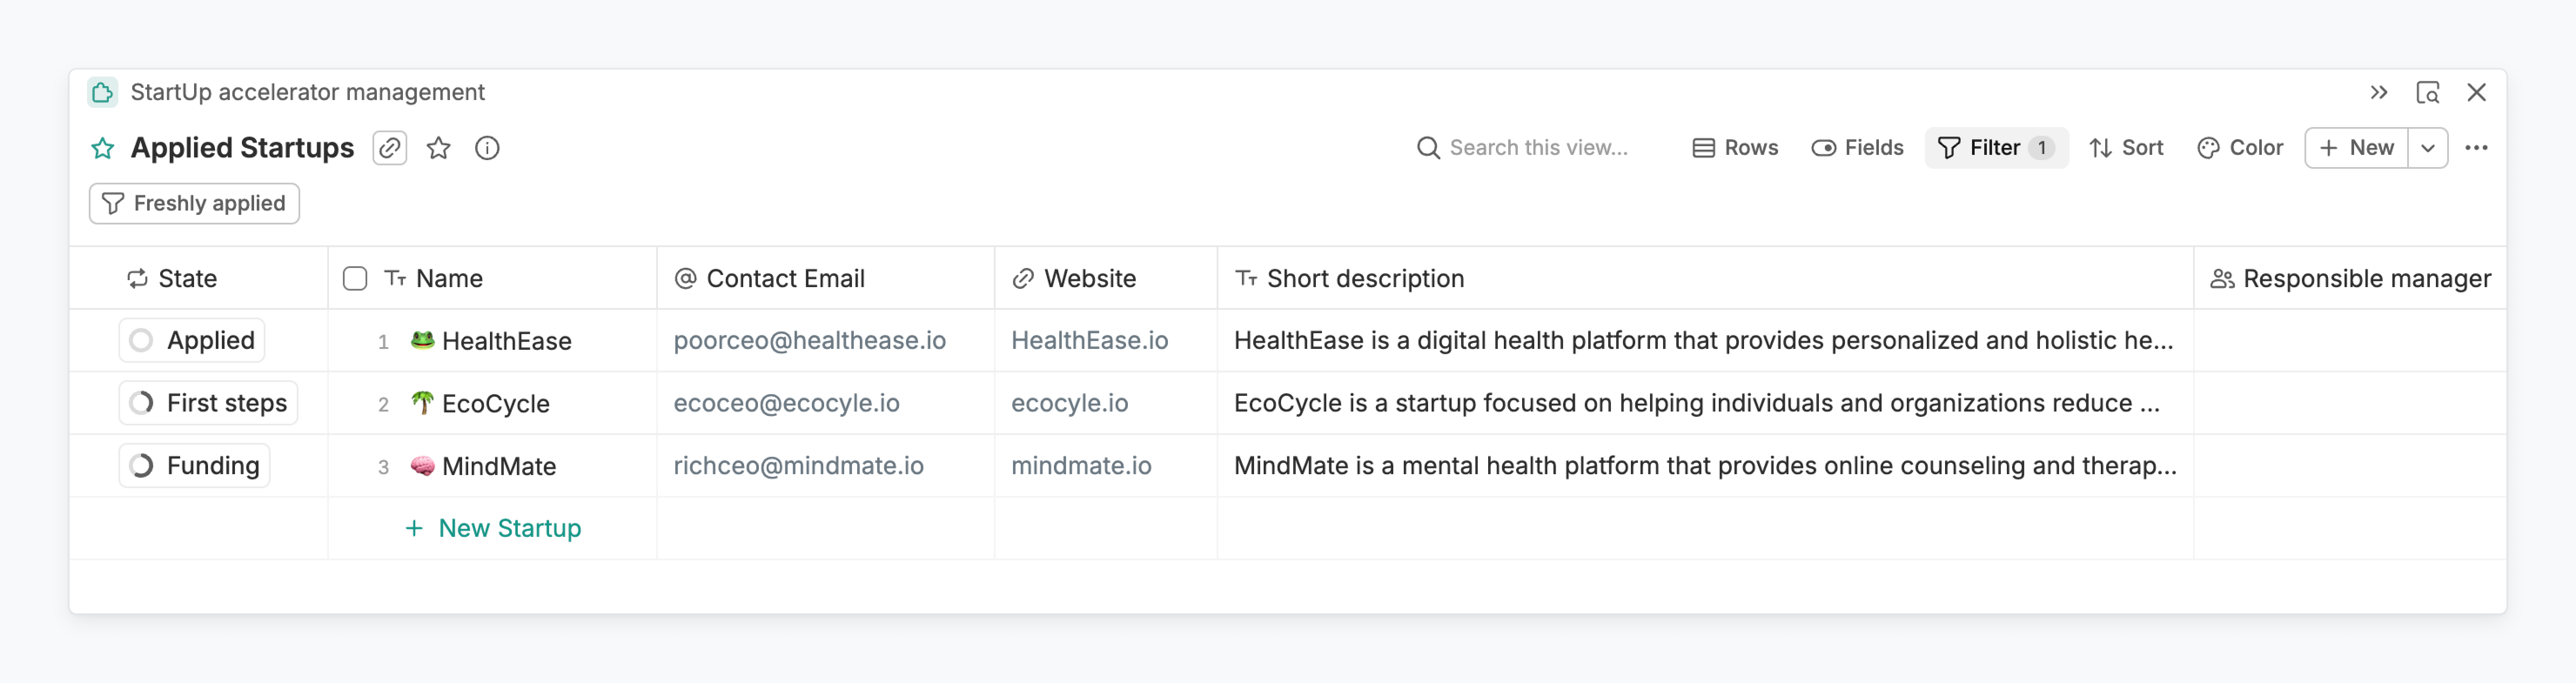This screenshot has width=2576, height=683.
Task: Click the copy view link icon
Action: point(389,148)
